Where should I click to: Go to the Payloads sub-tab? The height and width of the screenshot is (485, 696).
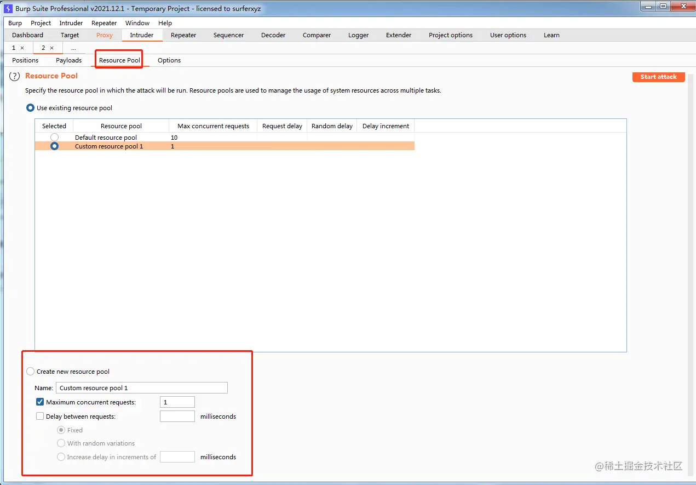point(68,60)
